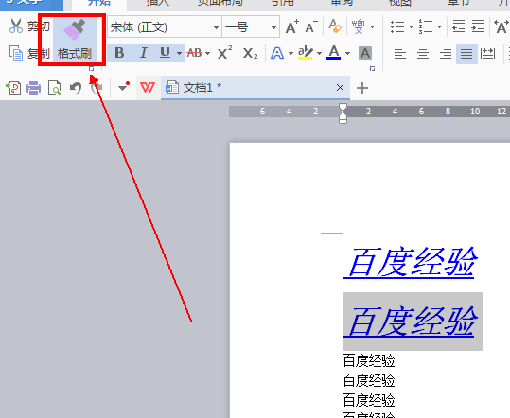Toggle Bold formatting
The width and height of the screenshot is (510, 418).
point(119,53)
